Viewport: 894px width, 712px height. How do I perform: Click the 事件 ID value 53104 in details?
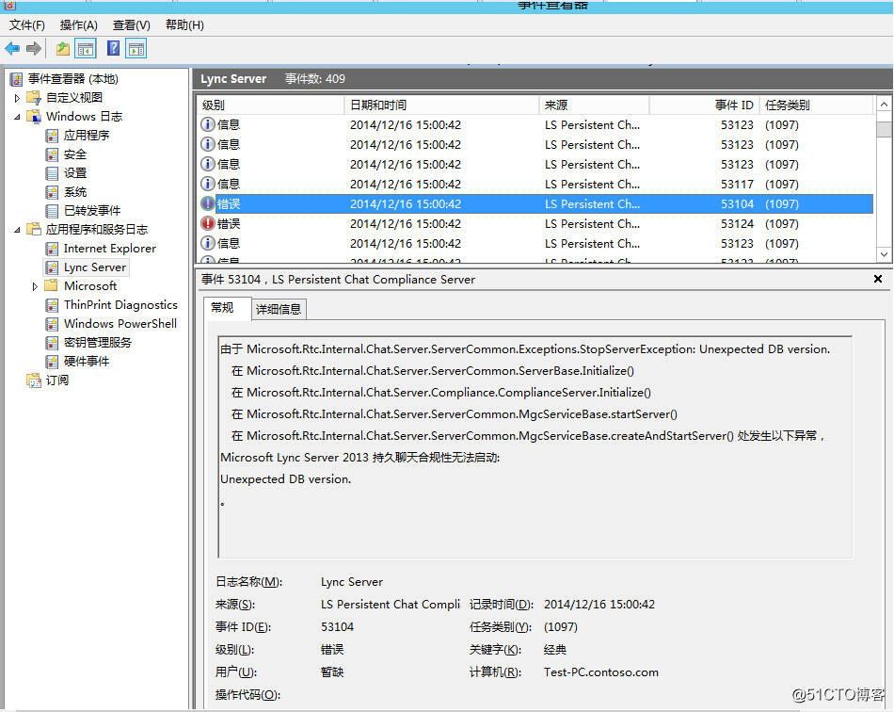[337, 626]
